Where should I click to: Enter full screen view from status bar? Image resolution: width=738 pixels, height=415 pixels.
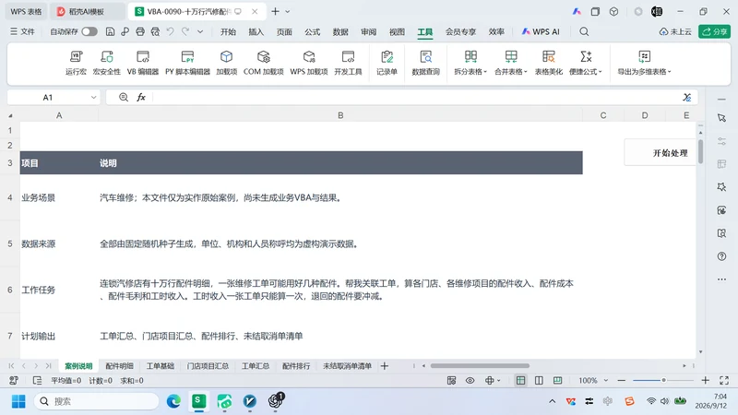pyautogui.click(x=724, y=381)
